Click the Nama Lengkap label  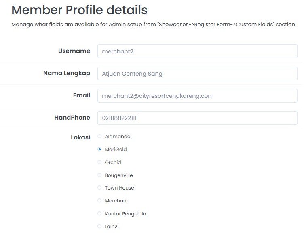(67, 73)
